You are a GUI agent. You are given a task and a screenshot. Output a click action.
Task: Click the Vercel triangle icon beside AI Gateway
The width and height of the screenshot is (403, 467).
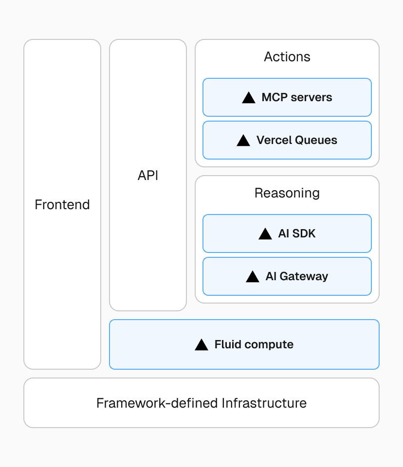pos(252,276)
